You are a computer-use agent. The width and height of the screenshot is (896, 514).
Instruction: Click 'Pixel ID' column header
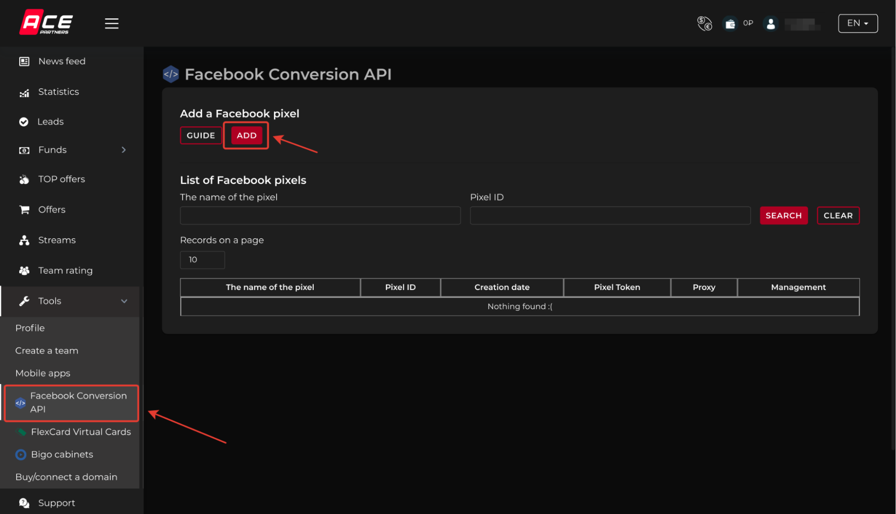pyautogui.click(x=400, y=287)
